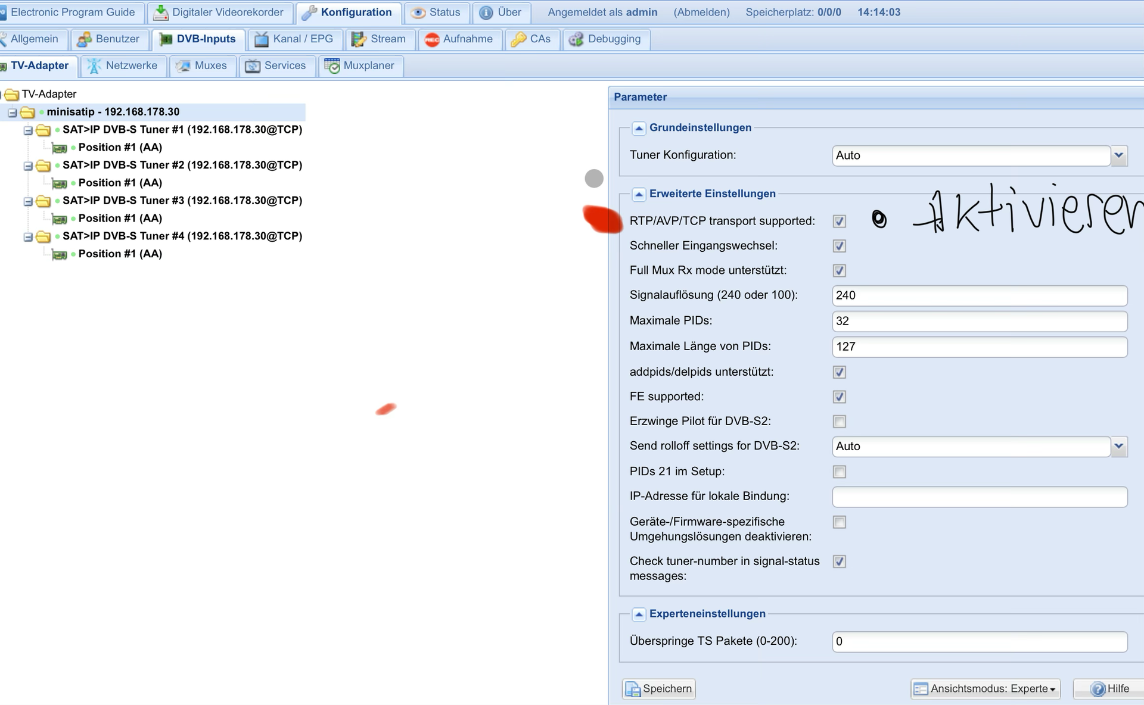Switch to the Status tab
This screenshot has width=1144, height=705.
[x=437, y=13]
